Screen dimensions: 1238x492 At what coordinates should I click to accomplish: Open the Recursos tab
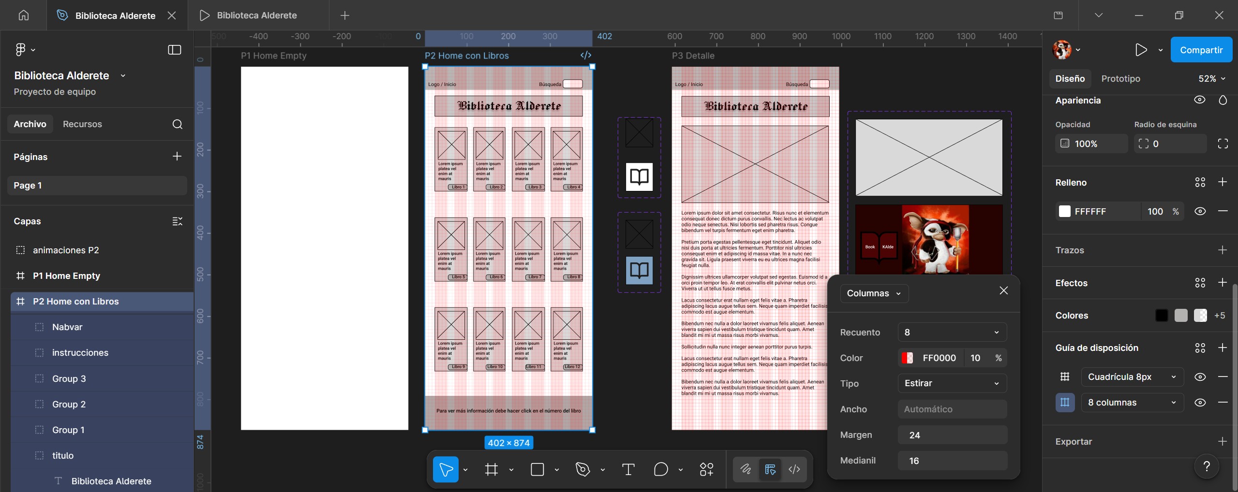pyautogui.click(x=82, y=124)
